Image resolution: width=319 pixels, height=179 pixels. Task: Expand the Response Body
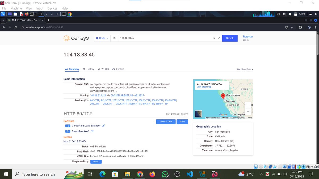pos(96,161)
